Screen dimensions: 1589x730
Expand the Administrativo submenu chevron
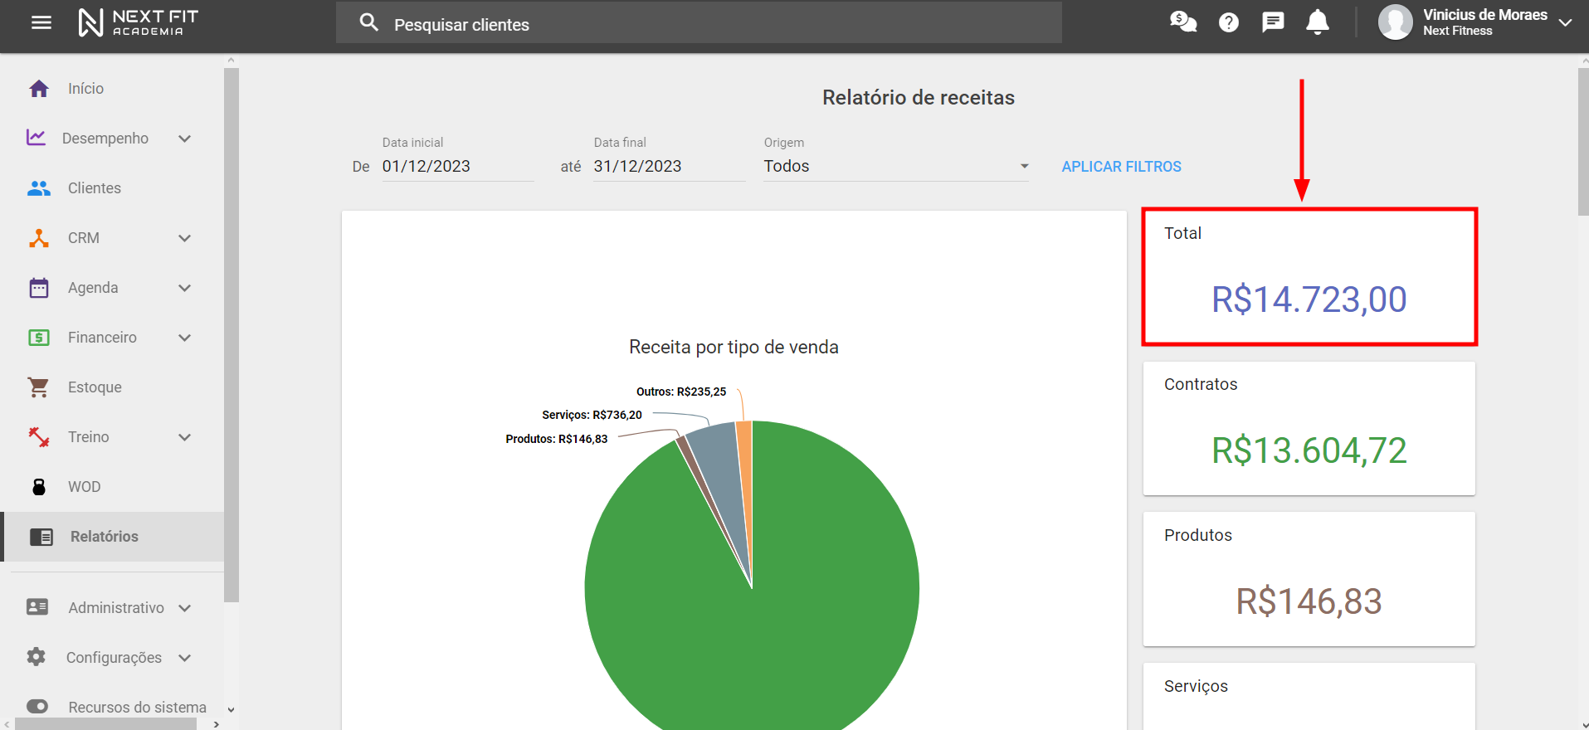[185, 608]
